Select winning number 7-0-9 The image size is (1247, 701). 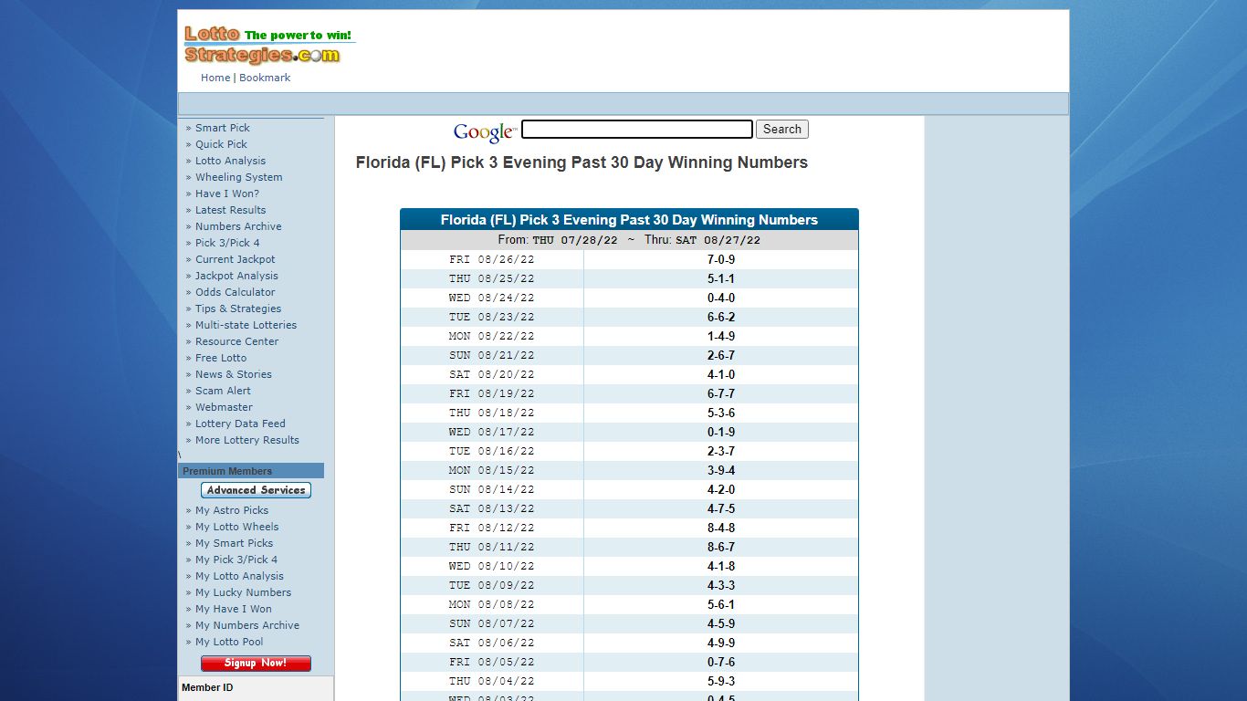[721, 259]
